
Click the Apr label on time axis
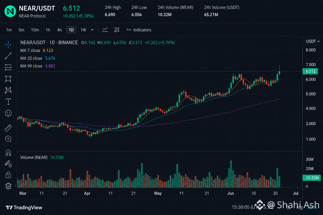click(87, 193)
